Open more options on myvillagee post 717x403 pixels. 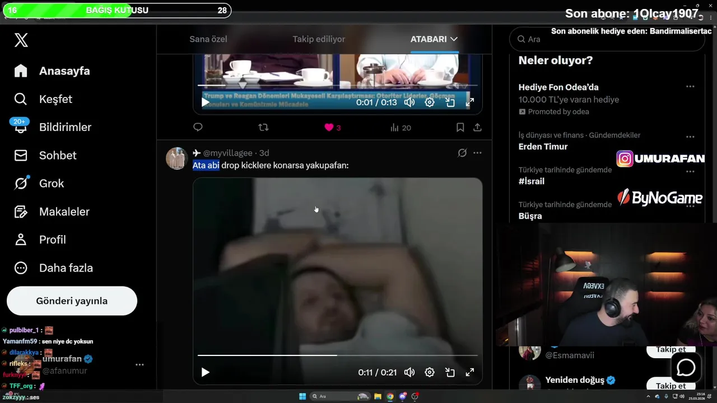tap(477, 153)
